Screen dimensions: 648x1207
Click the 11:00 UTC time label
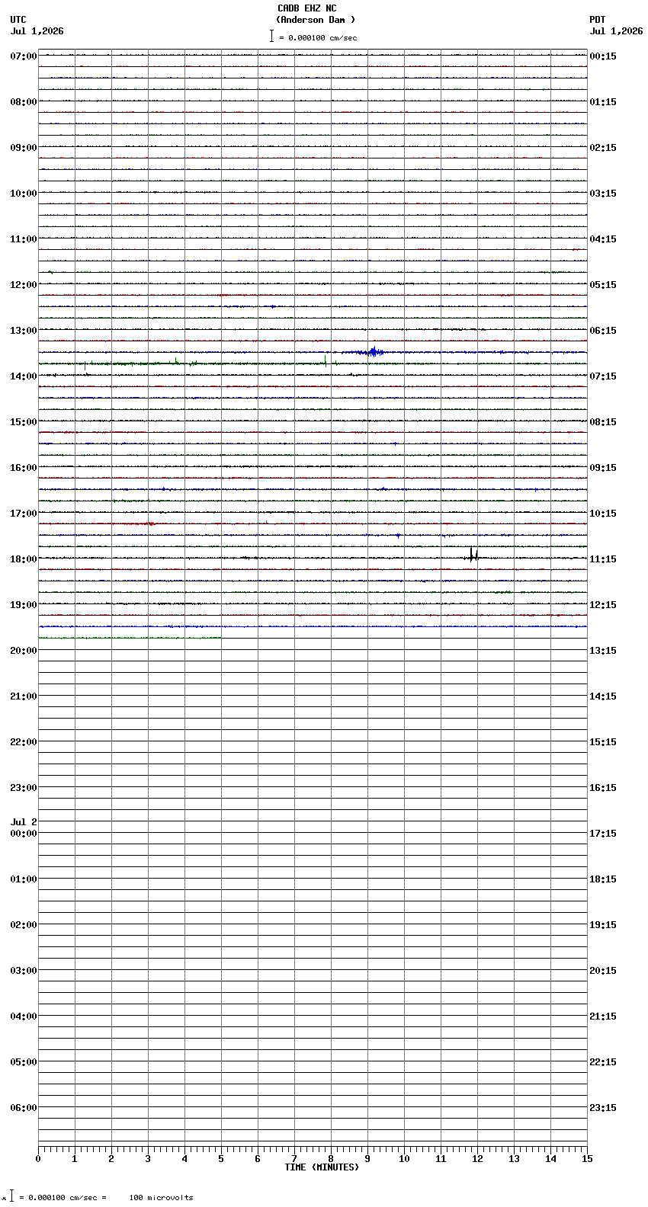[24, 239]
